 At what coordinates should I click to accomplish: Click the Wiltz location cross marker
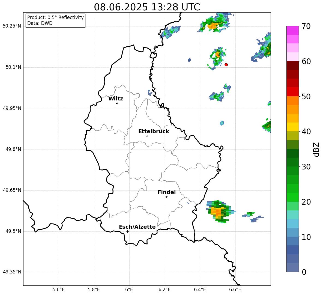coord(117,103)
